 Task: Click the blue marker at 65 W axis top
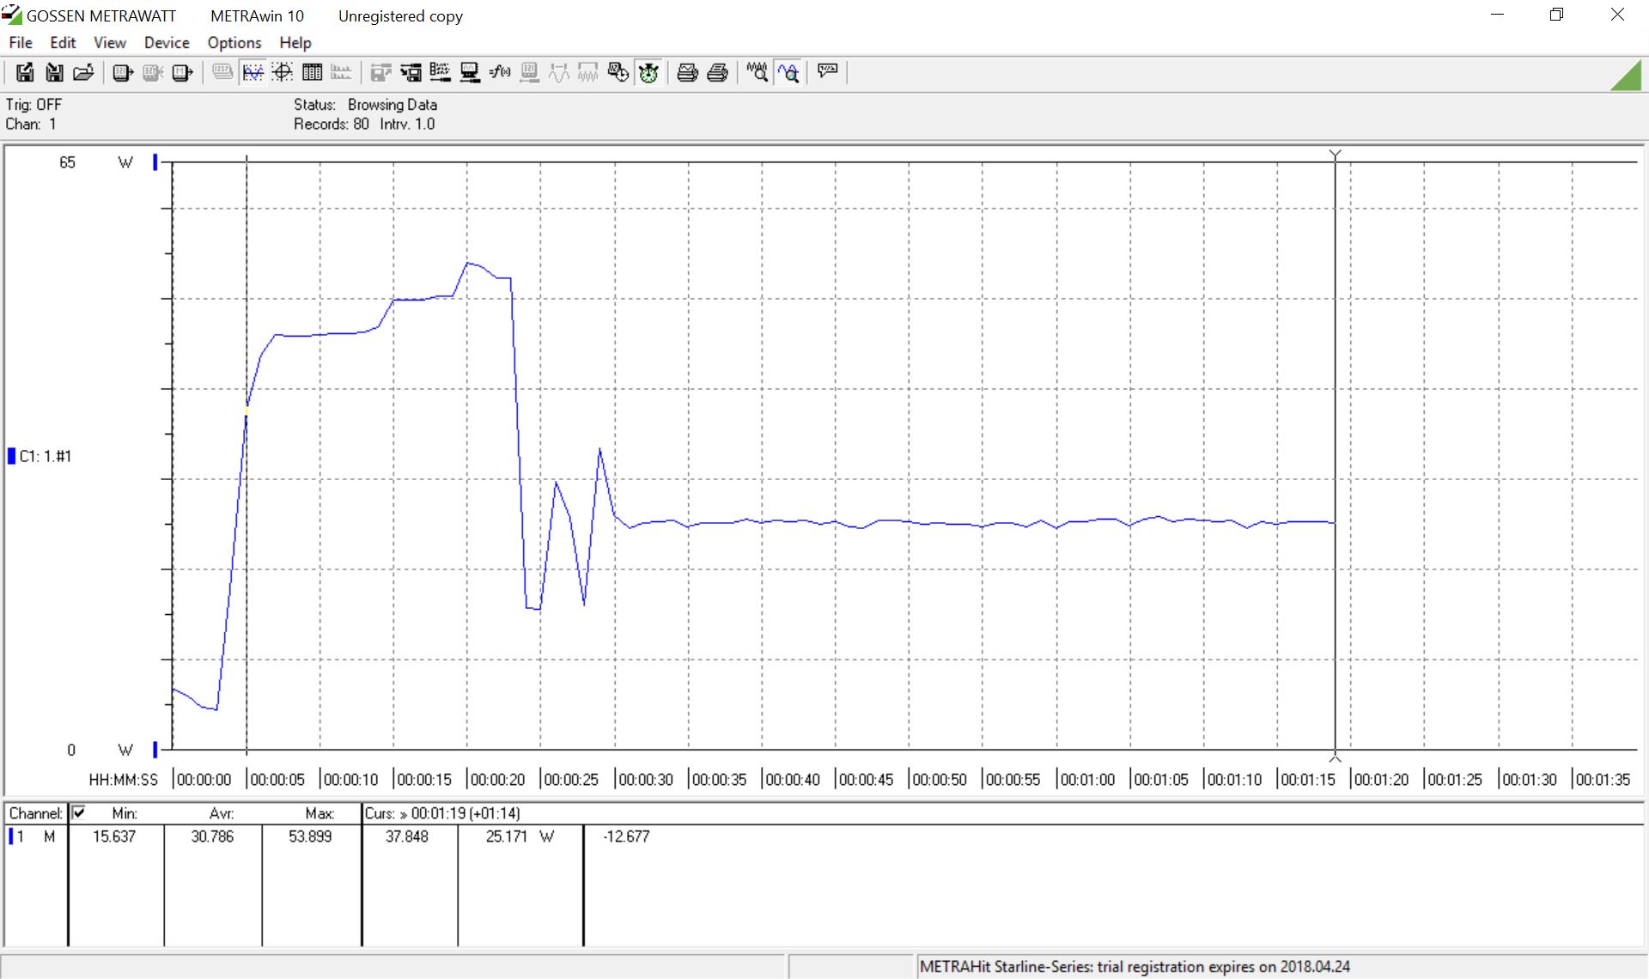[155, 161]
